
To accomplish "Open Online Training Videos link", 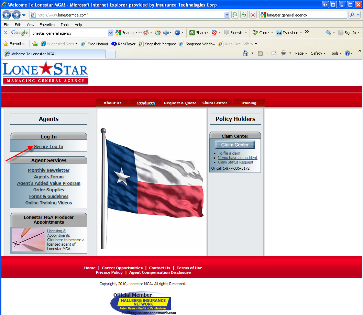I will pos(48,203).
